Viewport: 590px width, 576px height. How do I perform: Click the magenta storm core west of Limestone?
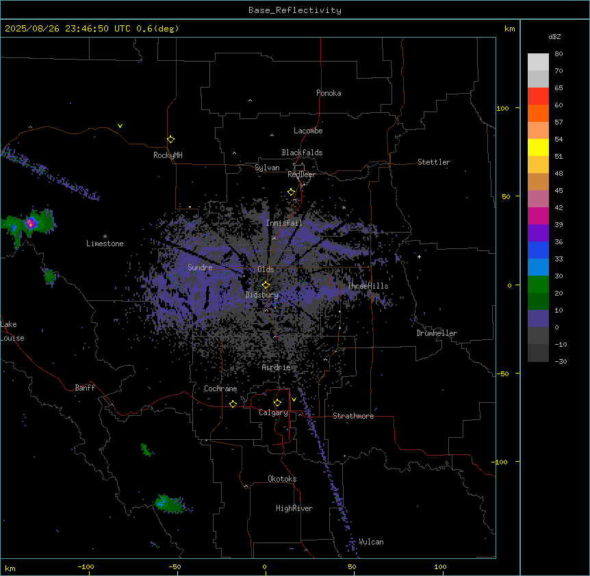(x=31, y=223)
